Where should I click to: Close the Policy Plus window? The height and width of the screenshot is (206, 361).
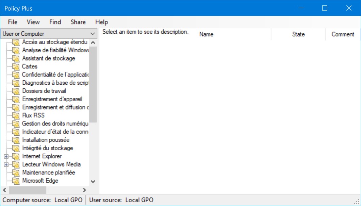[349, 8]
